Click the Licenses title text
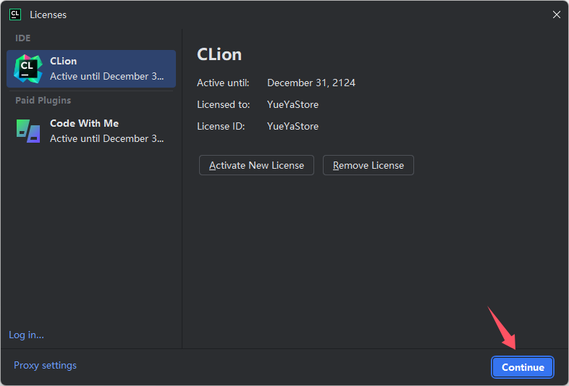 click(49, 15)
